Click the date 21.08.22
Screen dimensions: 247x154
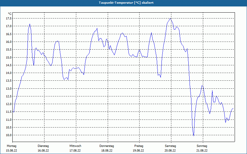202,151
